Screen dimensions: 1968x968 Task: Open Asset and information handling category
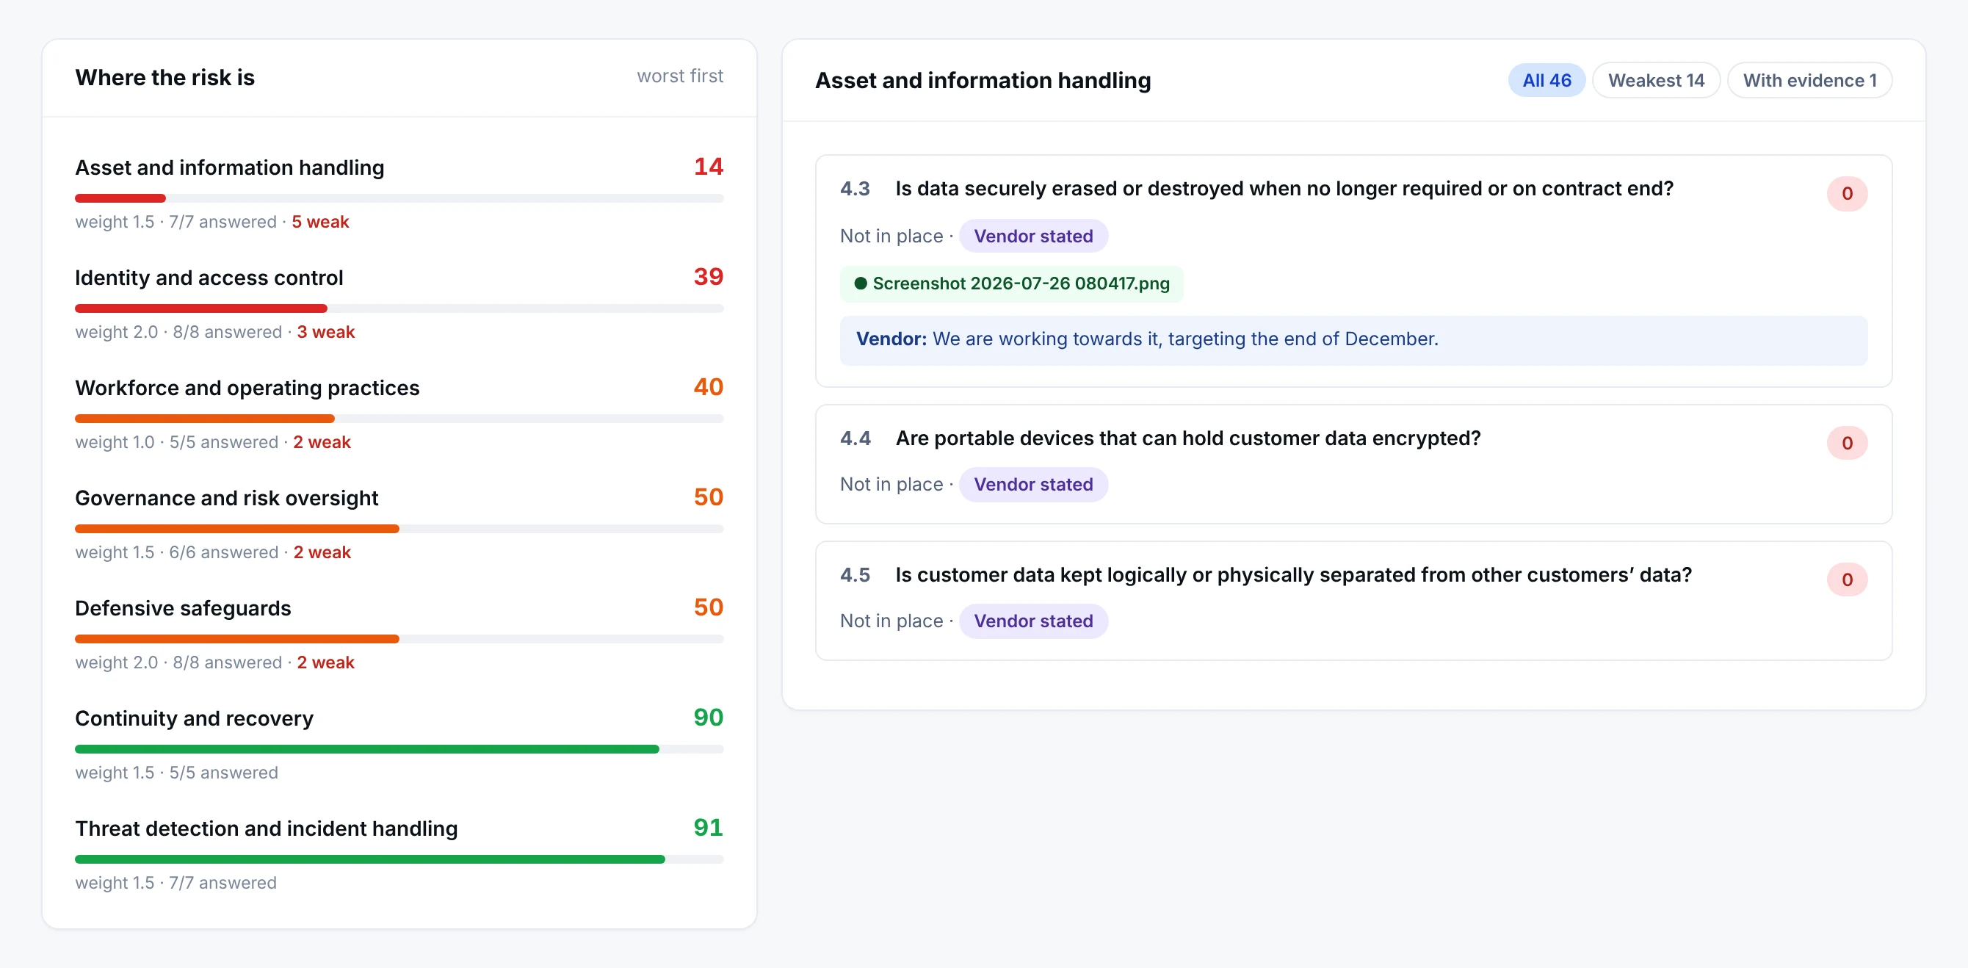point(399,192)
